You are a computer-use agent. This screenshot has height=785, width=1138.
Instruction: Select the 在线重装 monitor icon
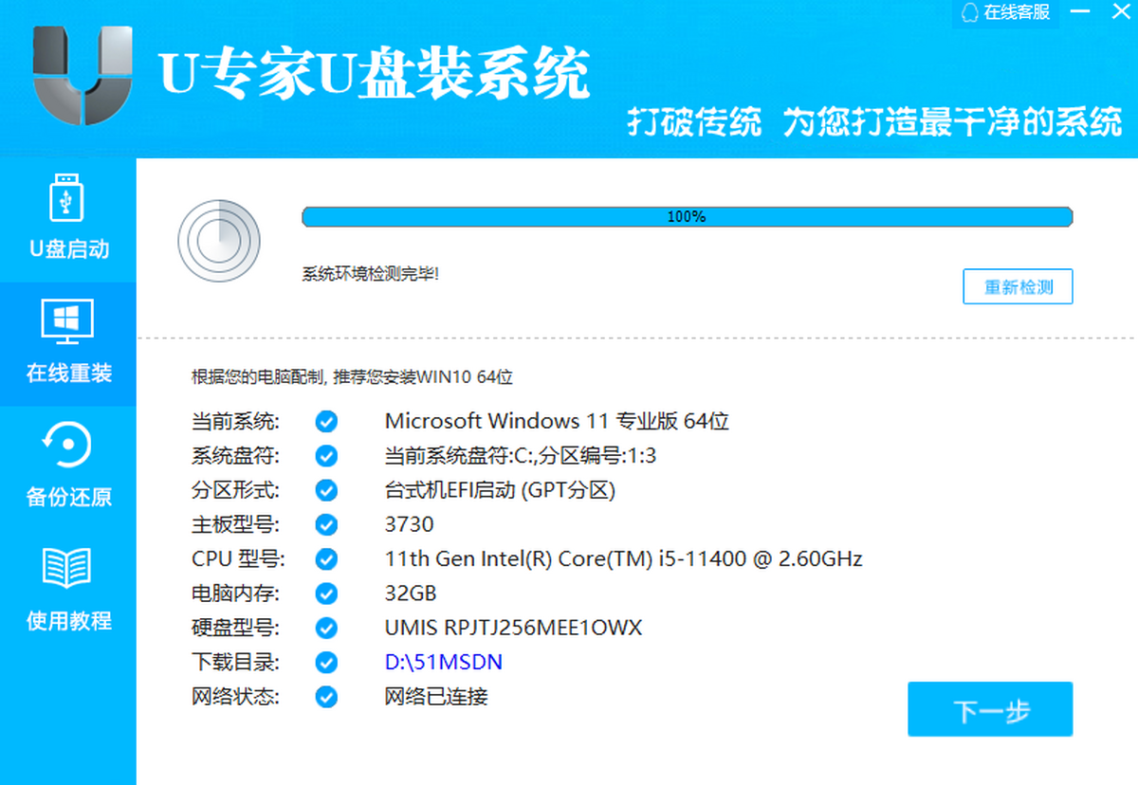[x=68, y=322]
